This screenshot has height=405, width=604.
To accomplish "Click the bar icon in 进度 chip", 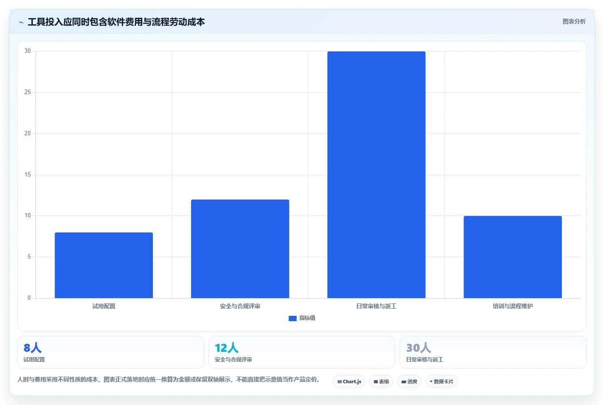I will coord(404,381).
